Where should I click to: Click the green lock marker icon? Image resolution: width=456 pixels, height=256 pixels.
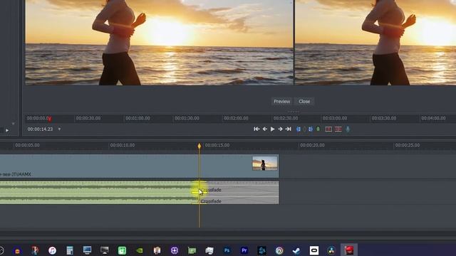pyautogui.click(x=318, y=129)
